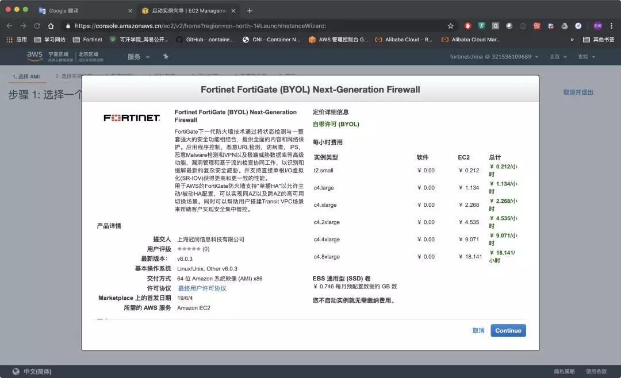The image size is (621, 378).
Task: Open the Alibaba Cloud - R... bookmark
Action: [x=404, y=40]
